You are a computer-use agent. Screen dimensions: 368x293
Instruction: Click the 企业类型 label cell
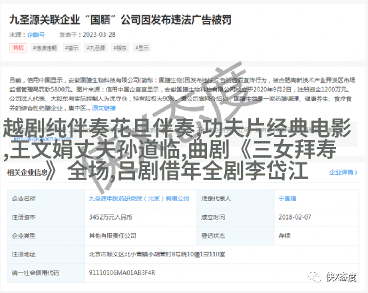[46, 236]
